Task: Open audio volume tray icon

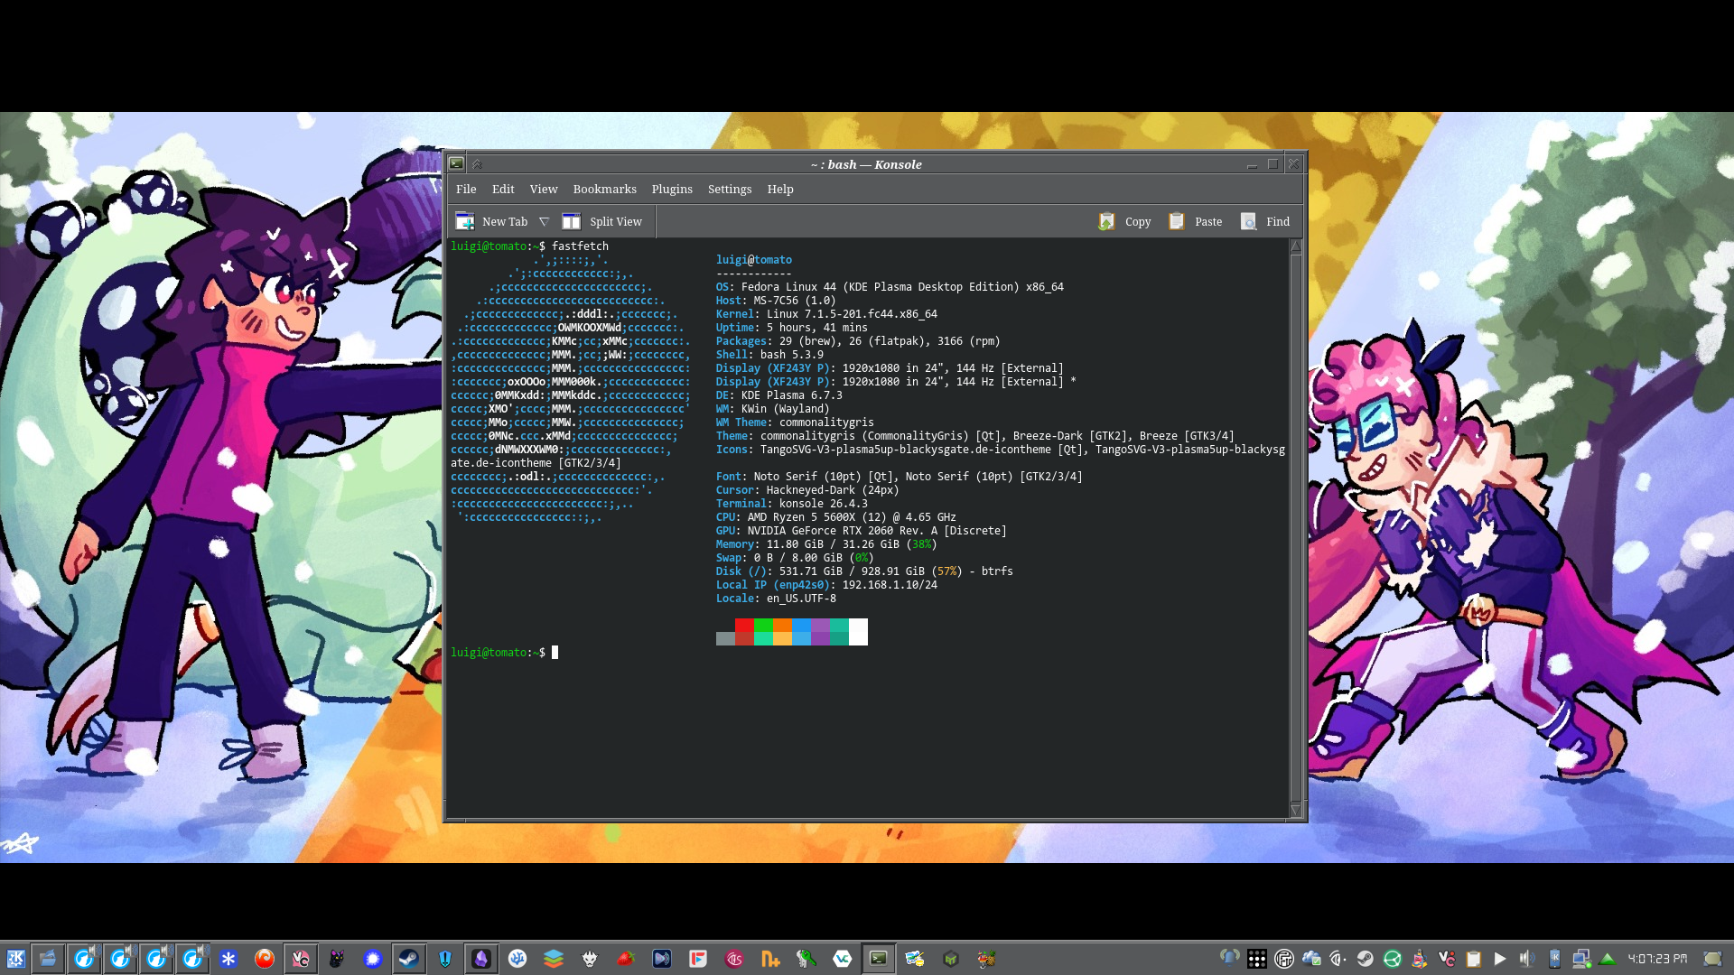Action: (1527, 959)
